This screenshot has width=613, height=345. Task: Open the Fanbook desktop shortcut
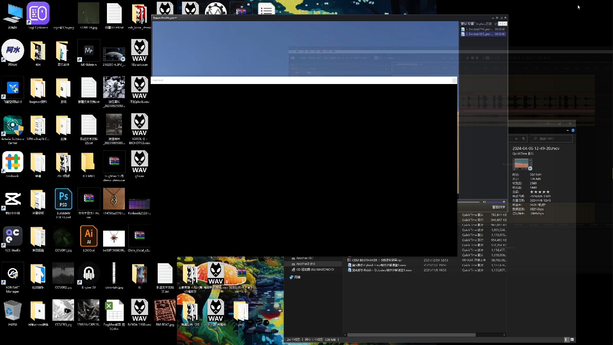tap(12, 165)
